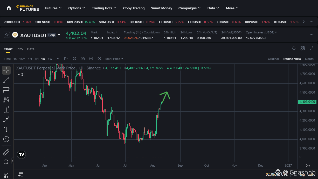Toggle the magnet snapping mode
This screenshot has height=179, width=318.
[x=6, y=175]
